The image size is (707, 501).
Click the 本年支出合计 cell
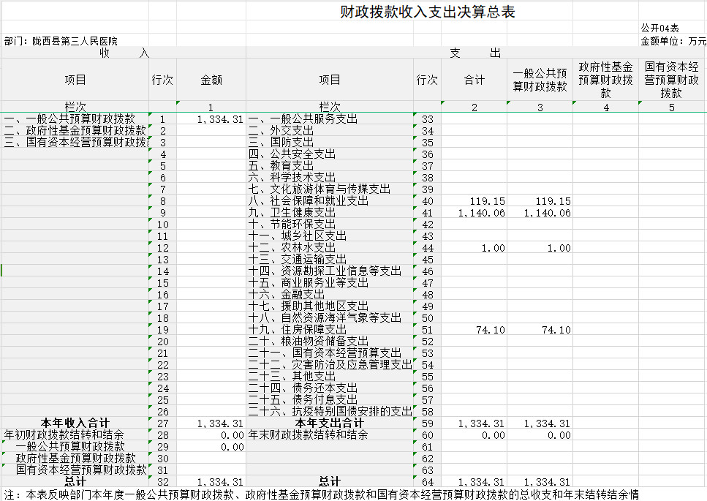(x=330, y=423)
